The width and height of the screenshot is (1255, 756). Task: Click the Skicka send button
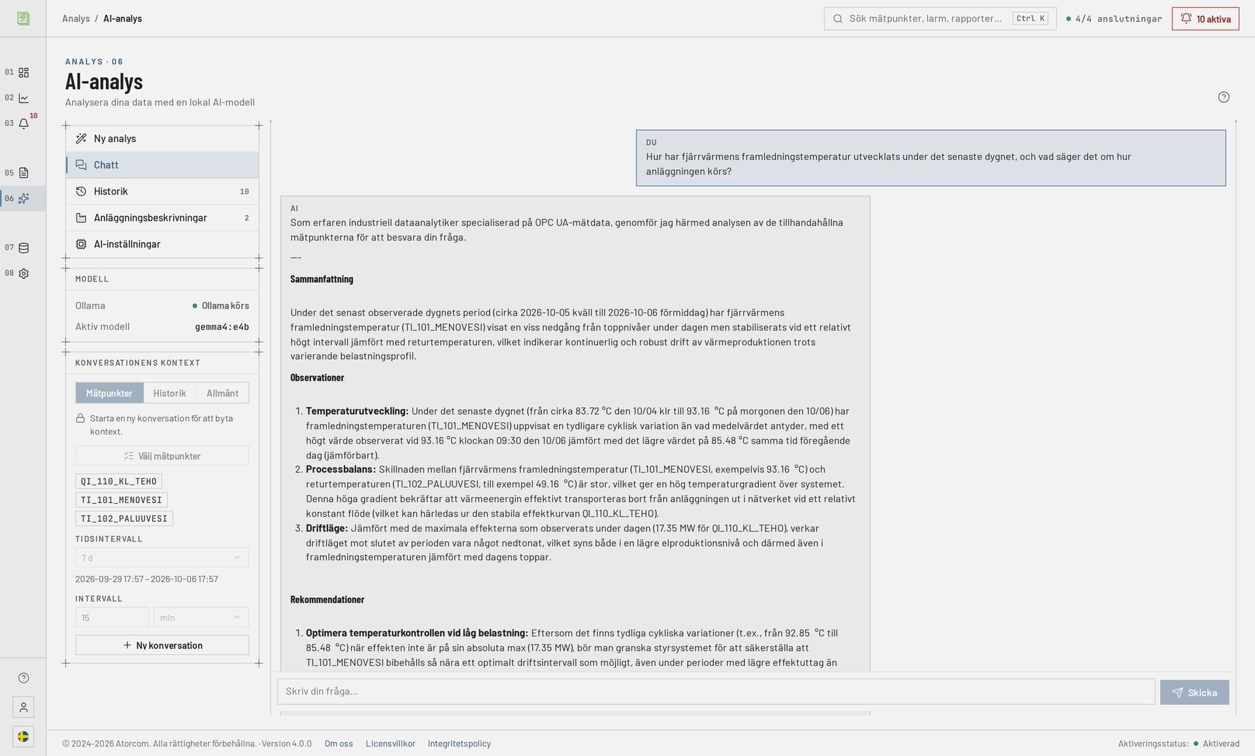1194,693
